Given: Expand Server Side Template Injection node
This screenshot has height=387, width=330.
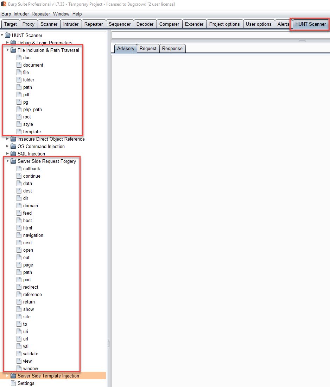Looking at the screenshot, I should tap(7, 376).
